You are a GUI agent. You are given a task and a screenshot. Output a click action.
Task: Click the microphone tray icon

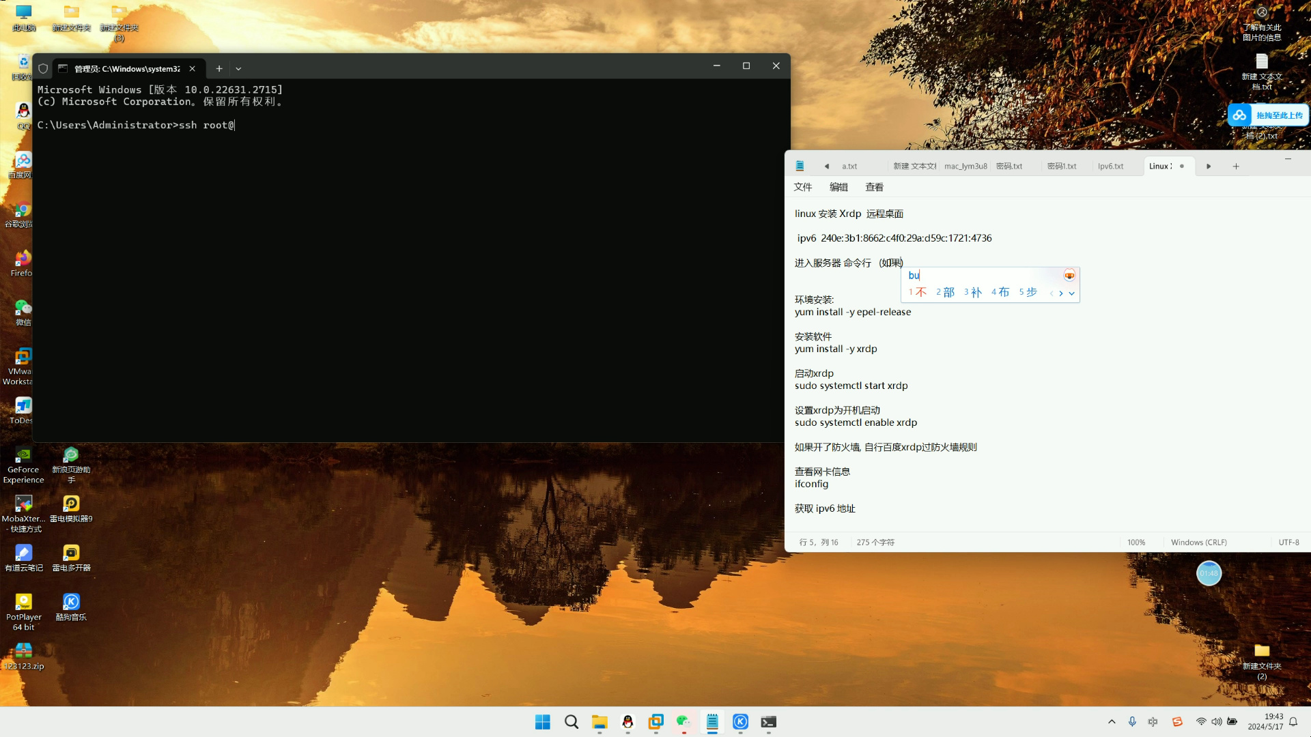click(x=1132, y=722)
